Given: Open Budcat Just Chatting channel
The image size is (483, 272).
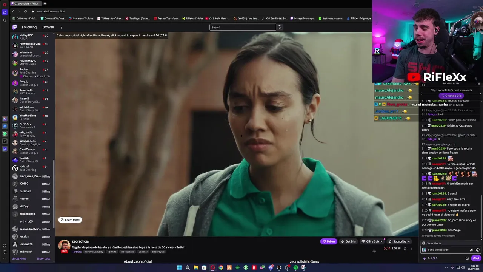Looking at the screenshot, I should coord(33,72).
